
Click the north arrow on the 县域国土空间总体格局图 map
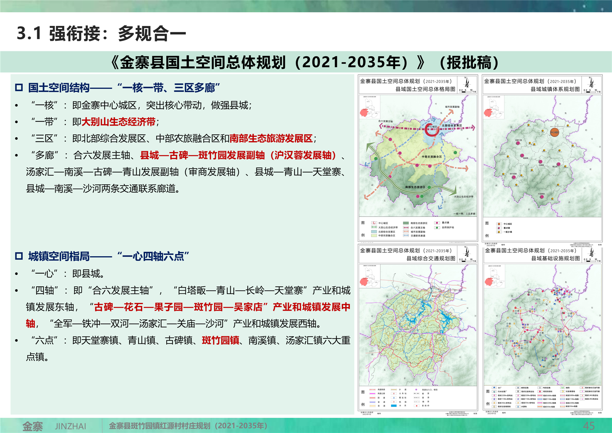(467, 83)
